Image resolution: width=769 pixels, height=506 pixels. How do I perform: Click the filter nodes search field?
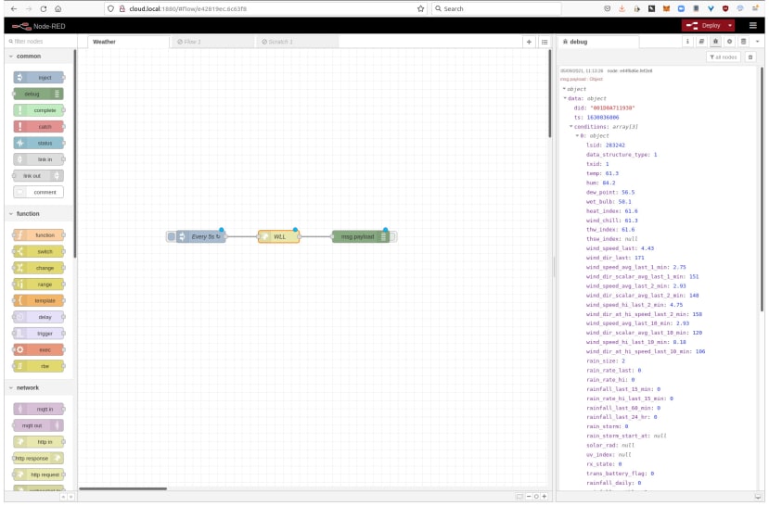click(x=41, y=41)
